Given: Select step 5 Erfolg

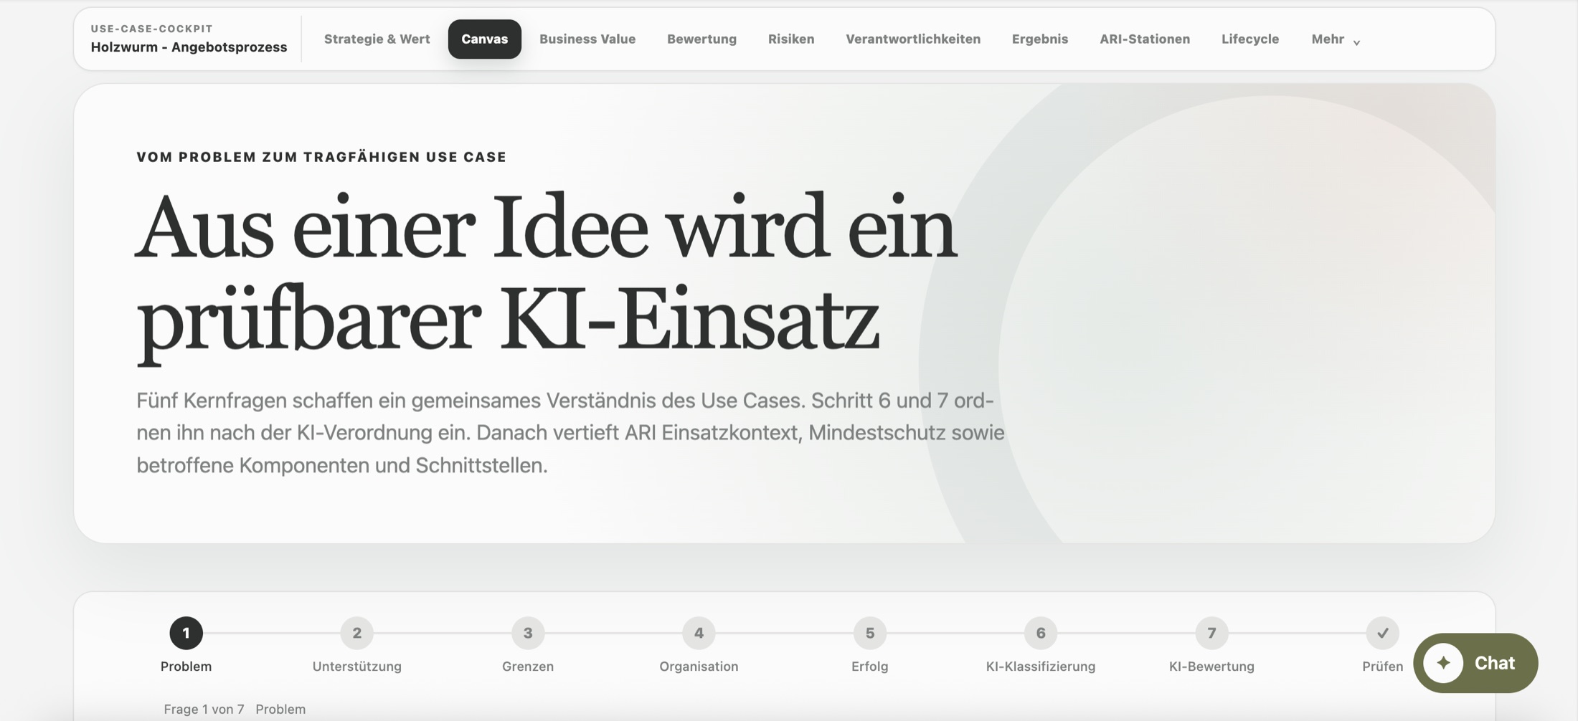Looking at the screenshot, I should 869,633.
